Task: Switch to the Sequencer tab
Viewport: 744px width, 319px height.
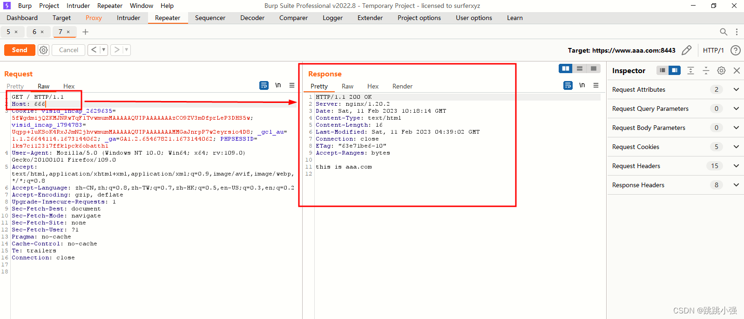Action: (x=210, y=18)
